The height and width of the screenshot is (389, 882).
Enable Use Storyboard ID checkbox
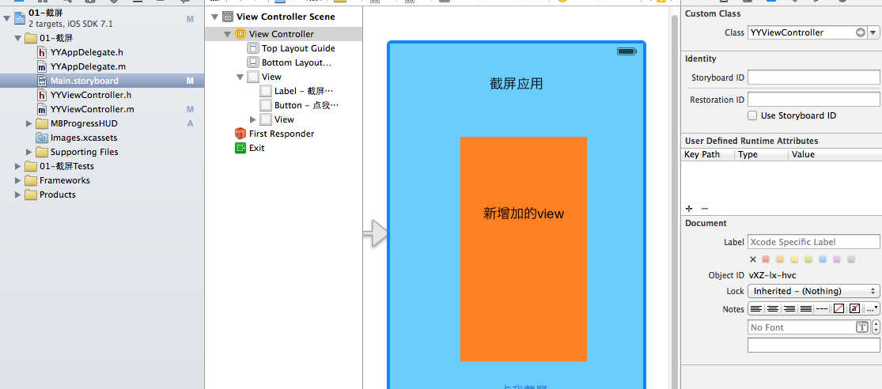(752, 115)
